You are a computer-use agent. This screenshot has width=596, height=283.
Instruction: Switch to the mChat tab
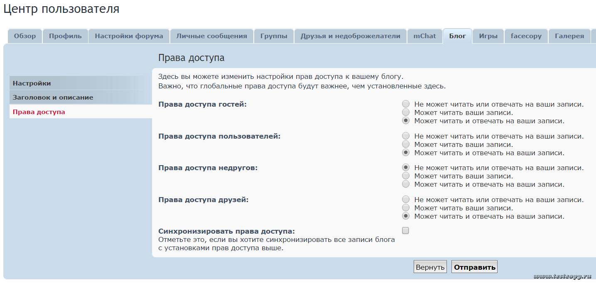pos(424,36)
